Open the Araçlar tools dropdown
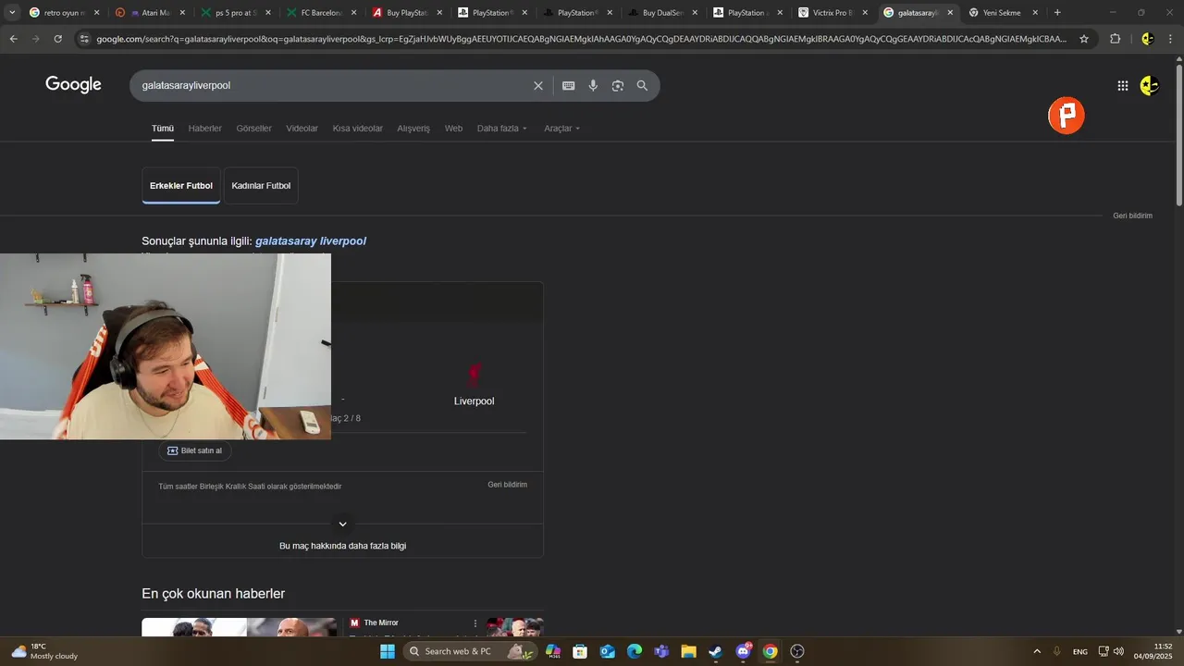 pyautogui.click(x=562, y=129)
